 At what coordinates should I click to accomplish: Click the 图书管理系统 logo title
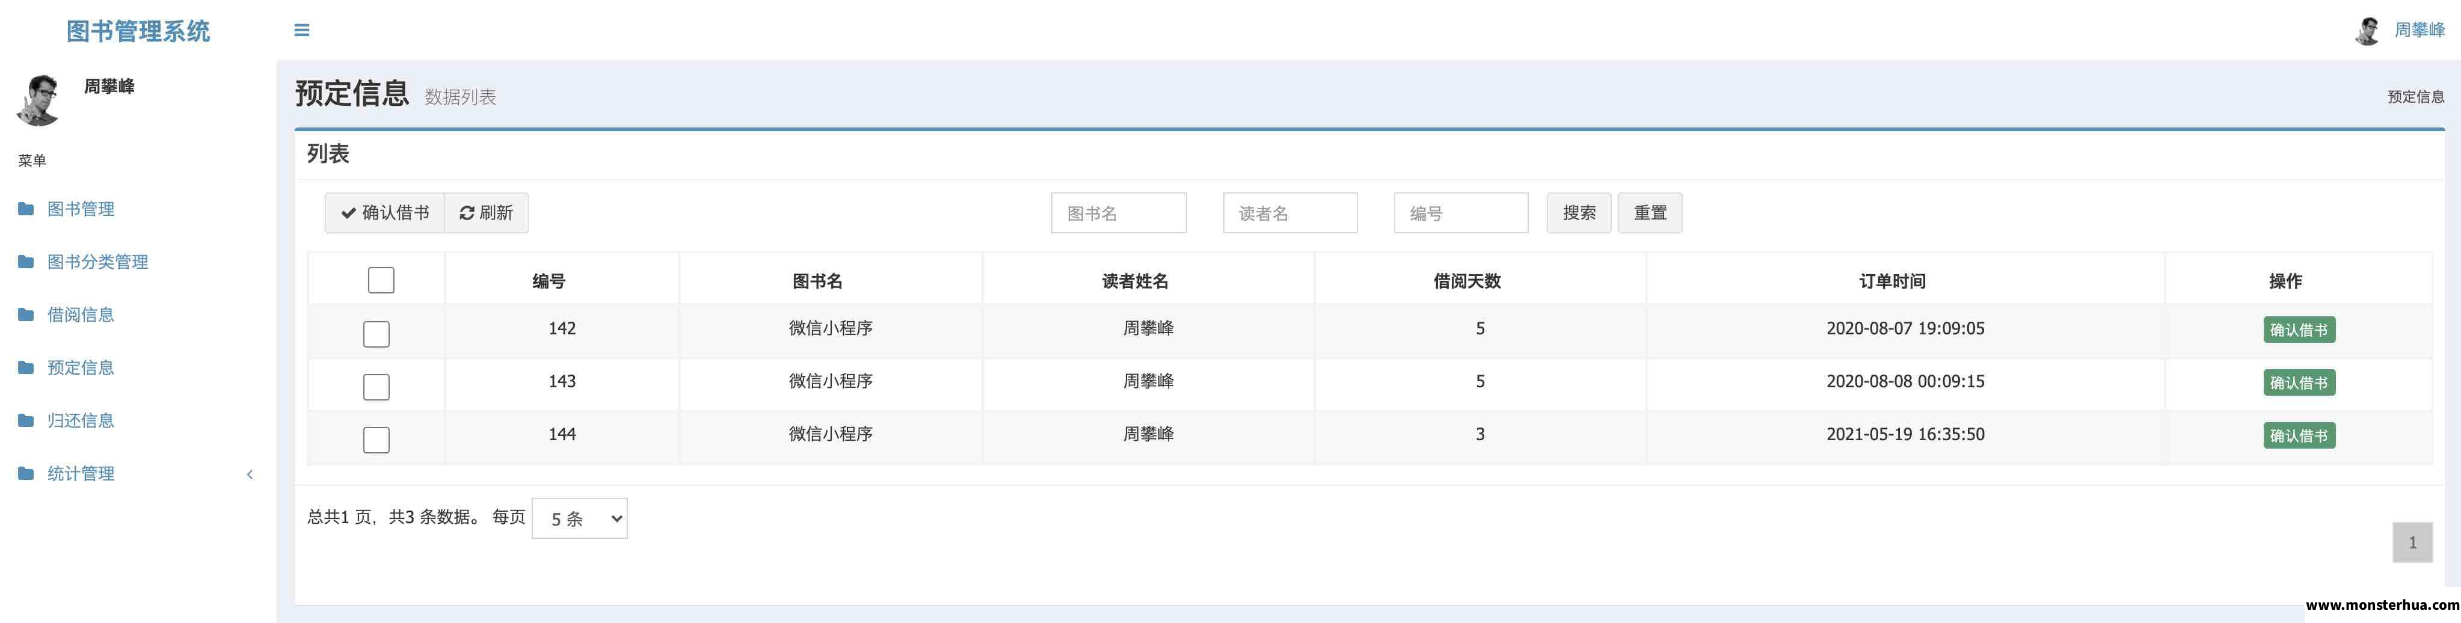(138, 31)
